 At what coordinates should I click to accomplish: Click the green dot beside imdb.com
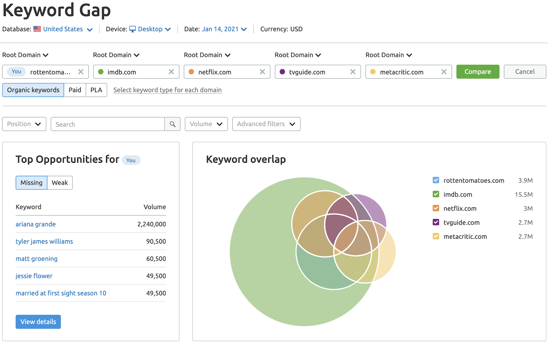[x=101, y=72]
